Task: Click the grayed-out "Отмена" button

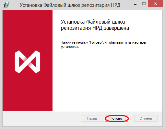Action: (146, 118)
